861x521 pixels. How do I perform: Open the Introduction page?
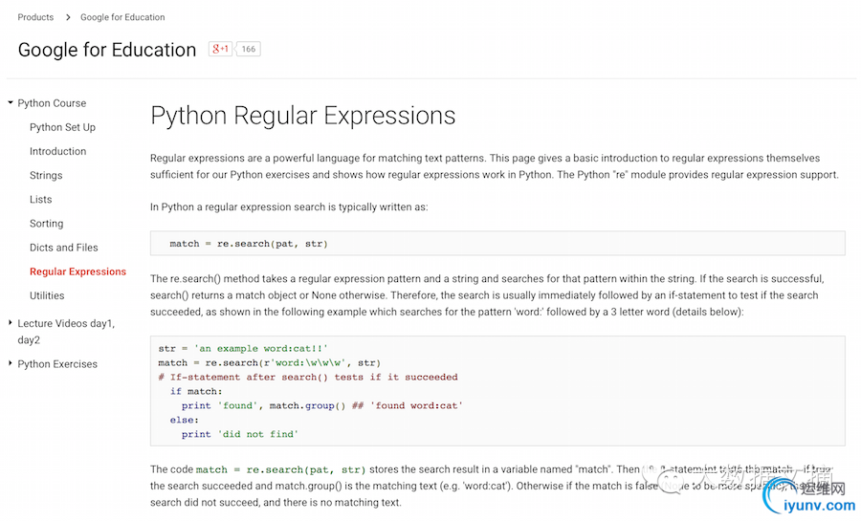point(57,151)
